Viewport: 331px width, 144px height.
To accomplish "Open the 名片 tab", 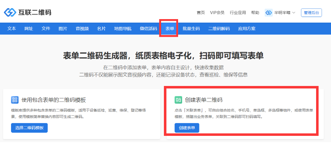I will click(101, 29).
